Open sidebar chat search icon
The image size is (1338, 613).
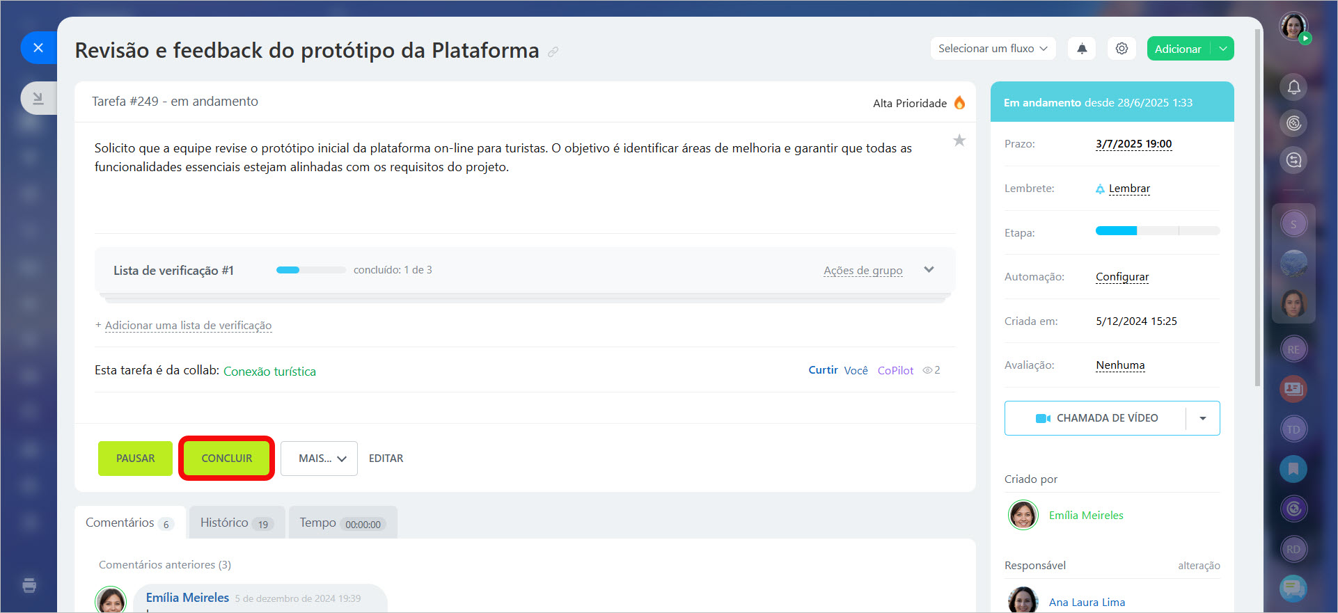point(1293,160)
